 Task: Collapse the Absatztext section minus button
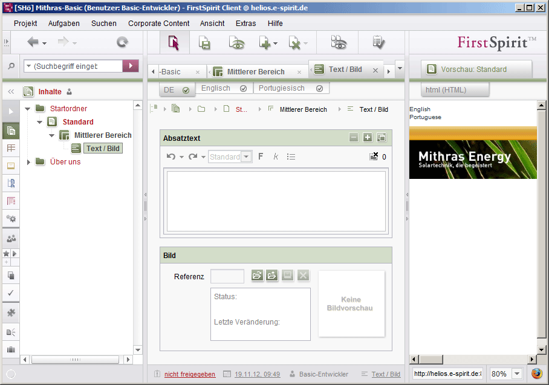354,138
